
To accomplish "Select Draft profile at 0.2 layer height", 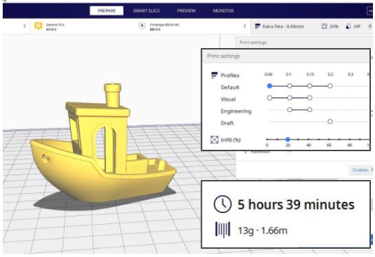I will point(330,122).
